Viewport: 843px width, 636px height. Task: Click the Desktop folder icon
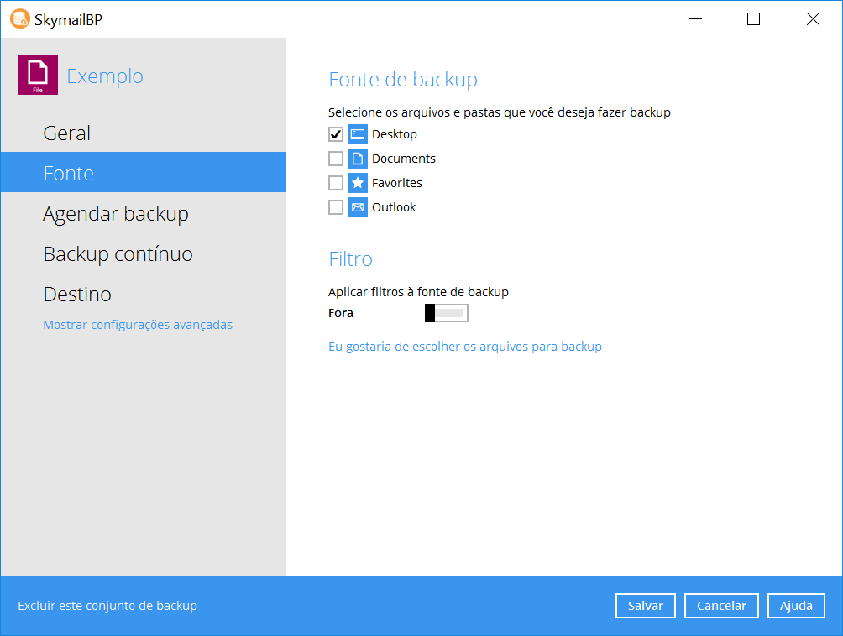(358, 134)
